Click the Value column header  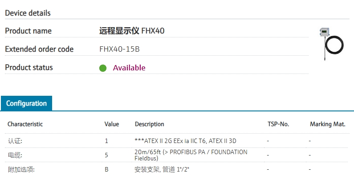click(x=112, y=124)
